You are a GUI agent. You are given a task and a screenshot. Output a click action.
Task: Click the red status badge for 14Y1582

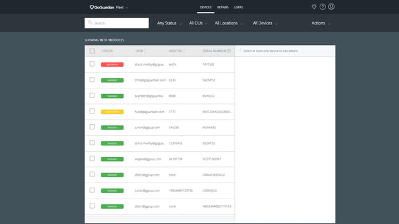point(112,64)
